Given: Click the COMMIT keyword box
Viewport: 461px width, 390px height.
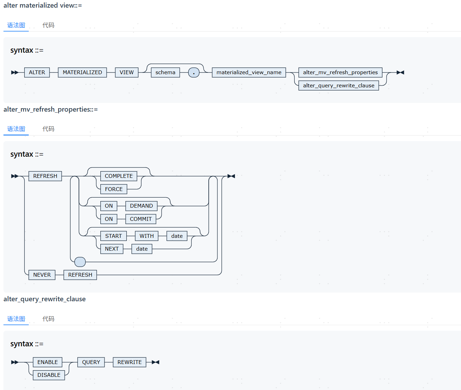Looking at the screenshot, I should click(141, 219).
